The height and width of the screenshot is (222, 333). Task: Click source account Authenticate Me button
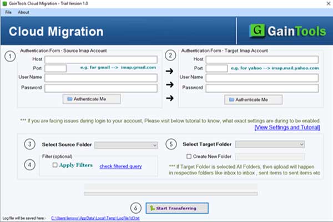click(92, 99)
